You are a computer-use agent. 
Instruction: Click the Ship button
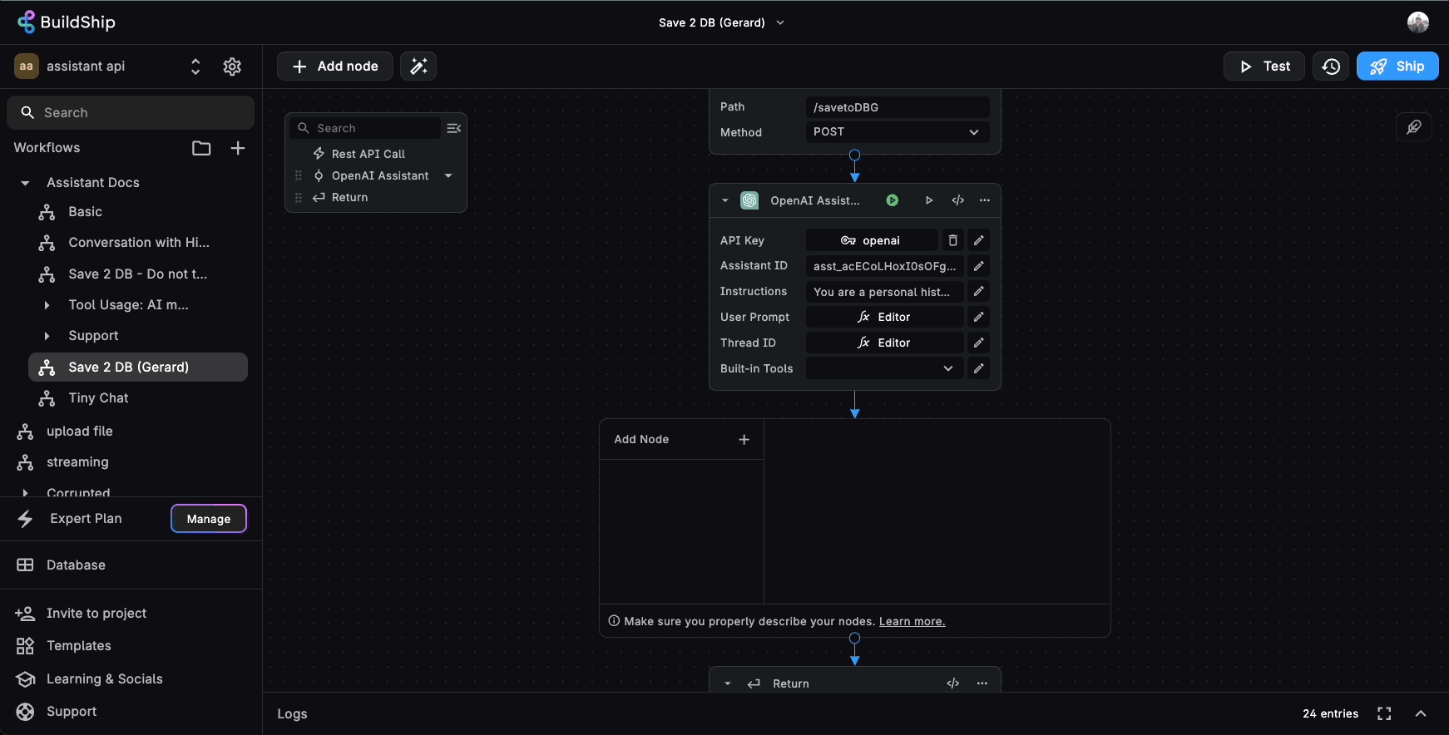(1397, 67)
